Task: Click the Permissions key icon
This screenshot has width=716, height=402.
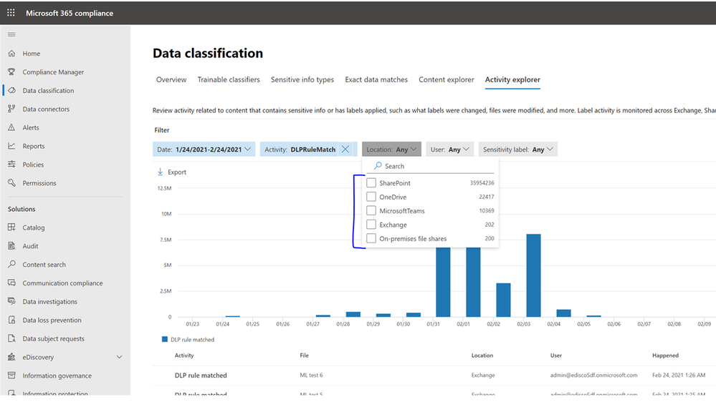Action: pos(12,183)
